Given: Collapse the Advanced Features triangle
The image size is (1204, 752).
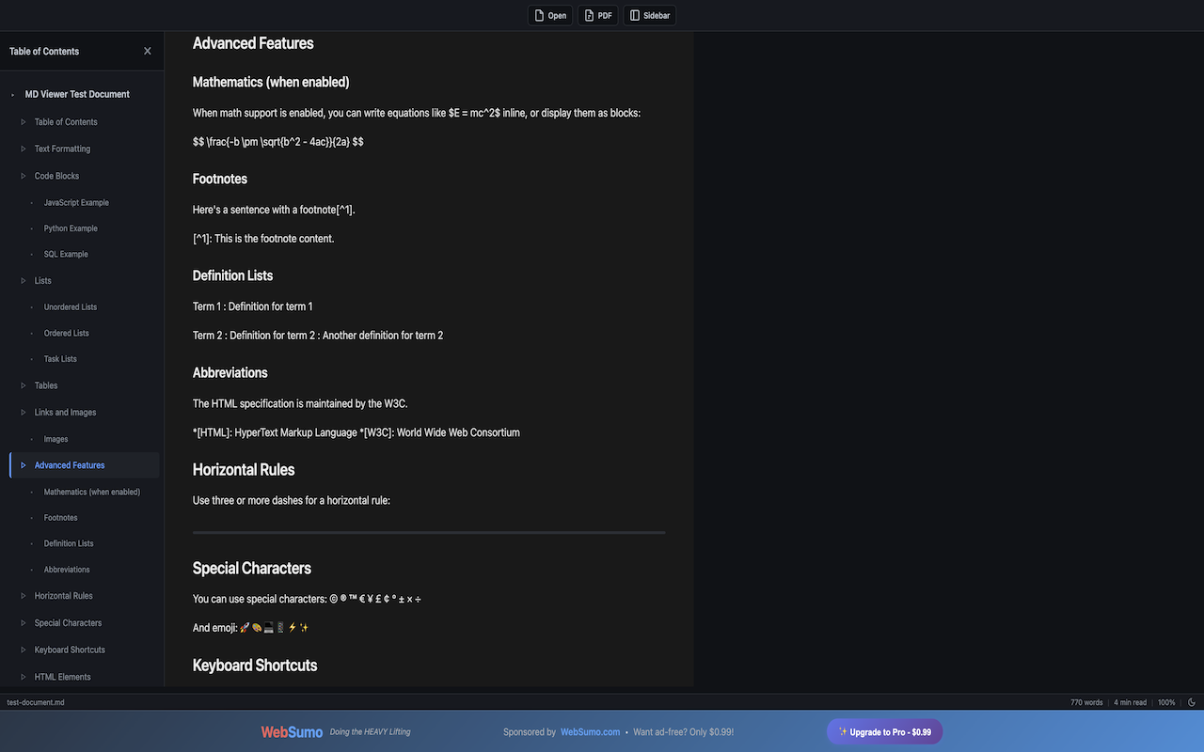Looking at the screenshot, I should (x=24, y=465).
